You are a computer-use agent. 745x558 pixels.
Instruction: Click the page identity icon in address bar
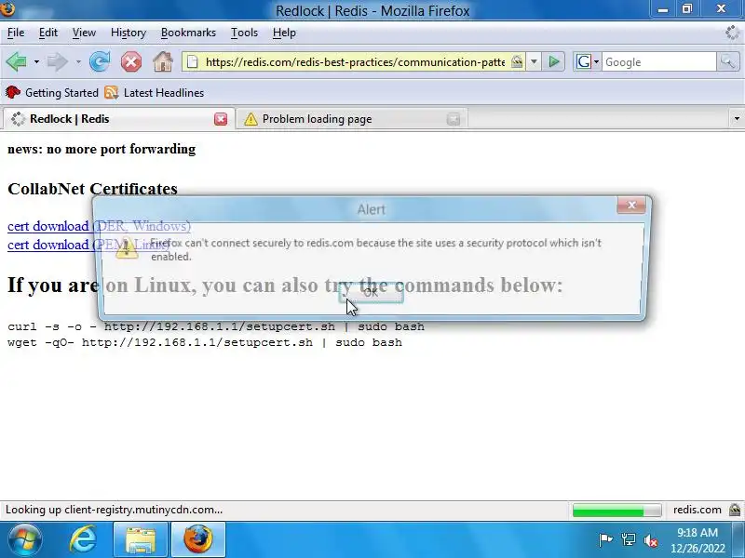[x=192, y=61]
